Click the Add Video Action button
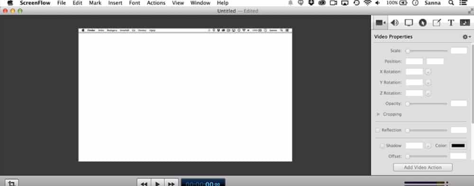This screenshot has width=474, height=186. [x=423, y=167]
